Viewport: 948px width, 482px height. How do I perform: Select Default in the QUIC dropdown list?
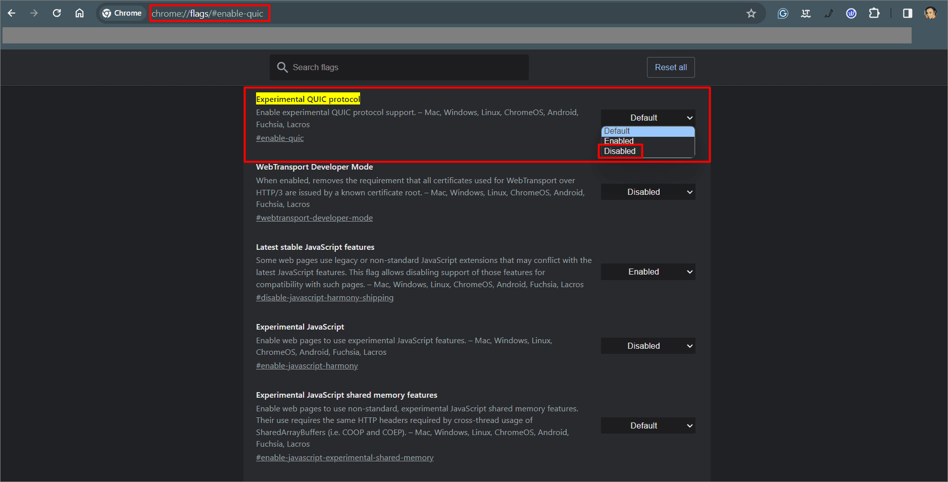click(x=648, y=131)
